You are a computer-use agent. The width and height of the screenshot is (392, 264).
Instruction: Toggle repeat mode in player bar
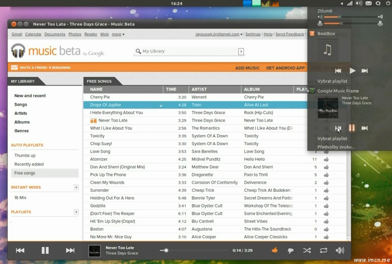(324, 250)
